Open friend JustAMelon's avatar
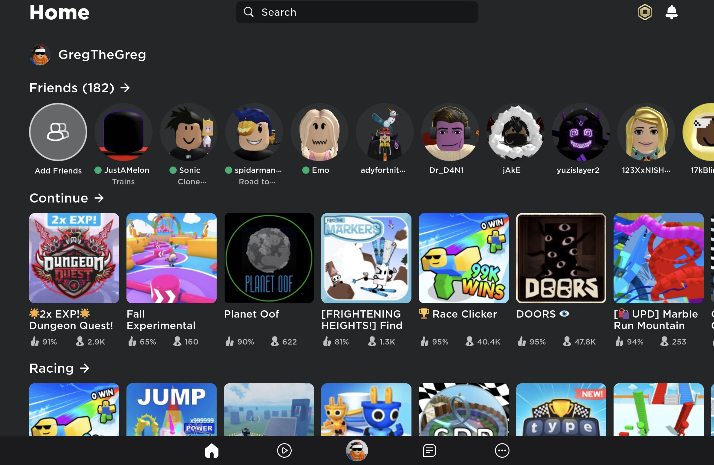The width and height of the screenshot is (714, 465). pos(123,132)
